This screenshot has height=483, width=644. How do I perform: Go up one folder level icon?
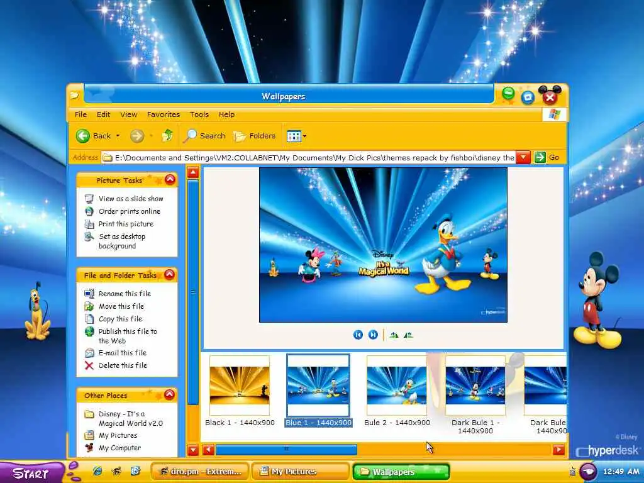[x=167, y=135]
